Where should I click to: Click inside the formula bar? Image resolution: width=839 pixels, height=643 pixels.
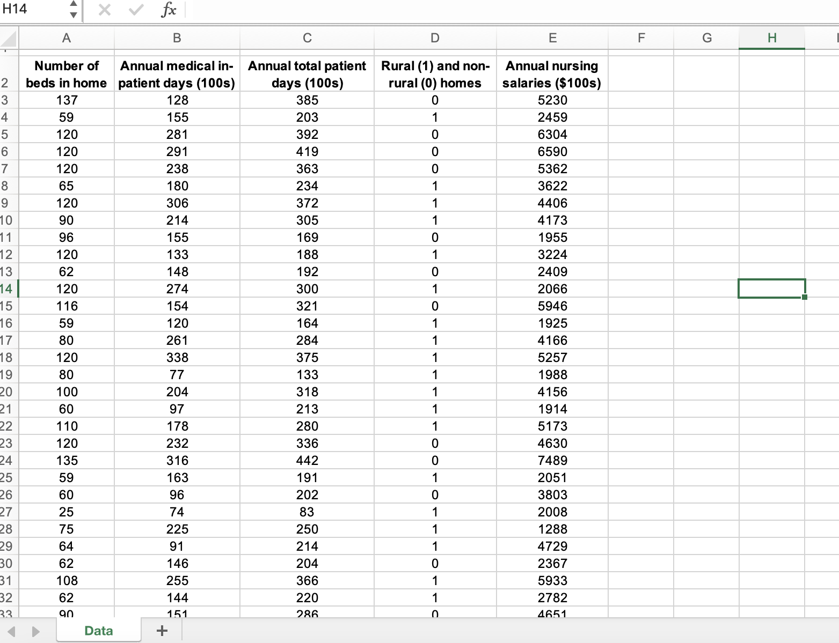pos(376,9)
